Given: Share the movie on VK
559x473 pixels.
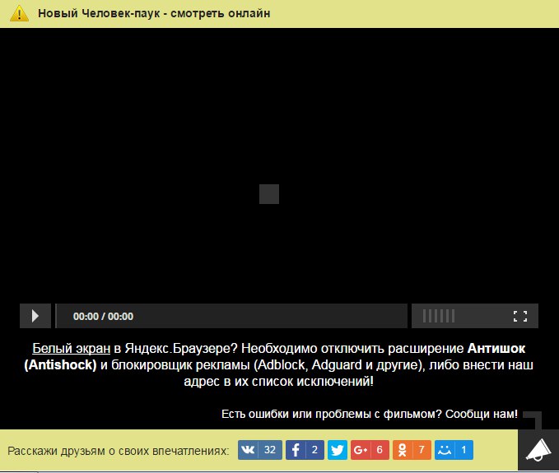Looking at the screenshot, I should (x=249, y=450).
